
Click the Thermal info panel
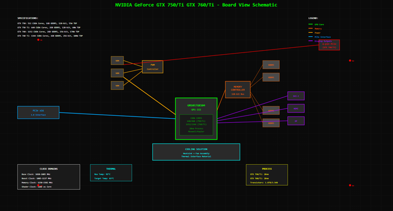pos(111,173)
